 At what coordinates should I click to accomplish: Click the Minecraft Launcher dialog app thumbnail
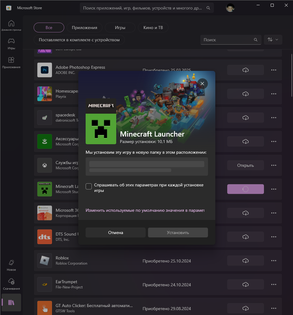(101, 121)
